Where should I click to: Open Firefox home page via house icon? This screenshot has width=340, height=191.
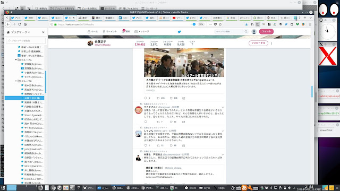coord(25,24)
